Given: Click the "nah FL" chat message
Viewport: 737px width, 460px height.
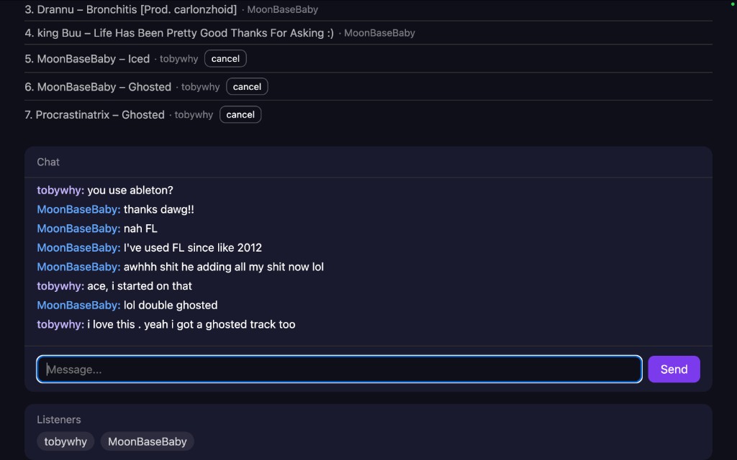Looking at the screenshot, I should click(140, 229).
